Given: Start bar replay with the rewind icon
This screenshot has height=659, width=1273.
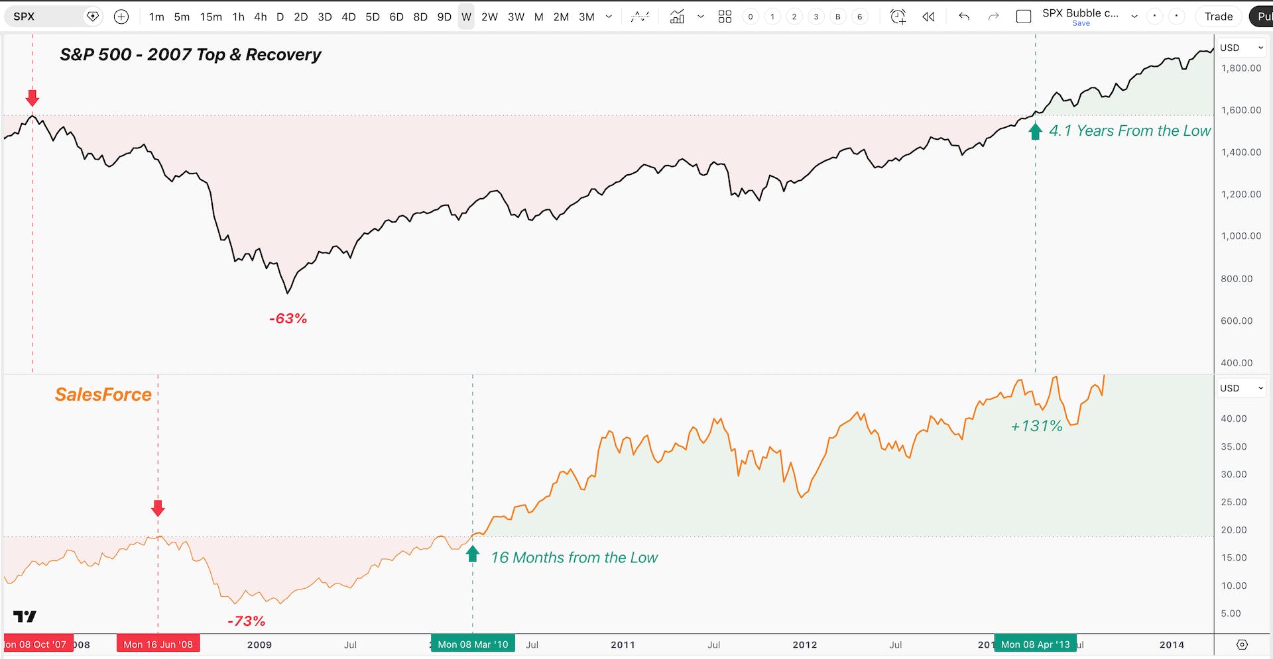Looking at the screenshot, I should (928, 17).
